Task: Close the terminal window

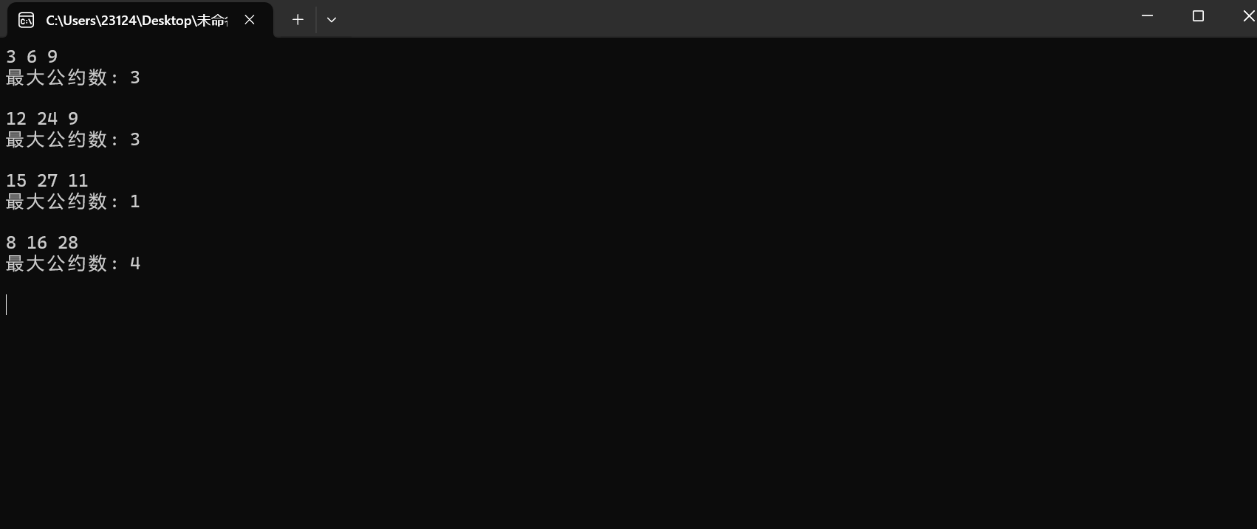Action: [x=1247, y=15]
